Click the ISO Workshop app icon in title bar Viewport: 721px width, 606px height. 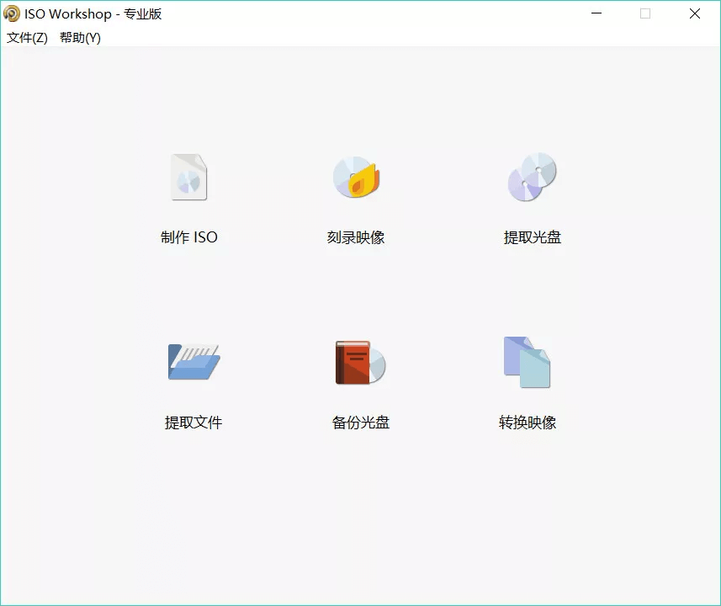[x=12, y=13]
